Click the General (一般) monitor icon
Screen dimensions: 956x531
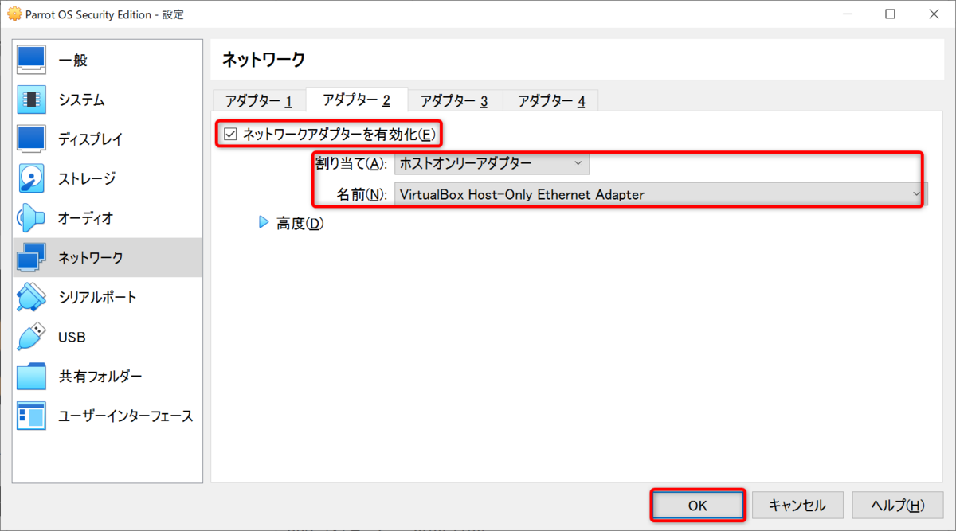pyautogui.click(x=32, y=60)
